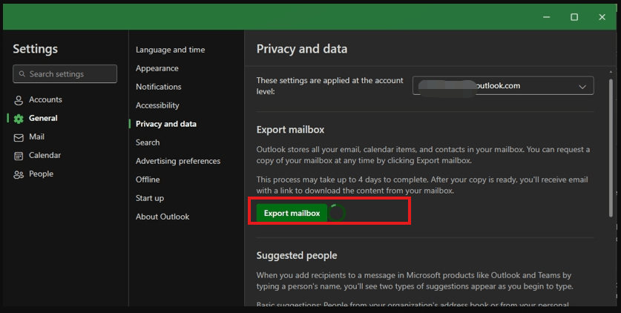This screenshot has height=313, width=621.
Task: Click the General gear icon
Action: coord(19,119)
